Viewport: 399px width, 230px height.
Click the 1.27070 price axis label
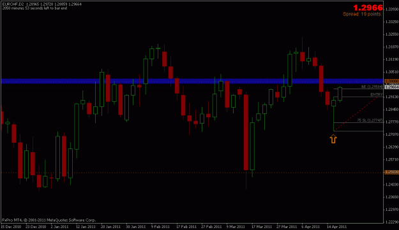[x=392, y=134]
